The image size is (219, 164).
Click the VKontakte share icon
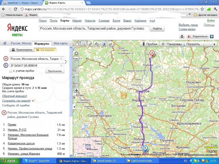(x=212, y=36)
